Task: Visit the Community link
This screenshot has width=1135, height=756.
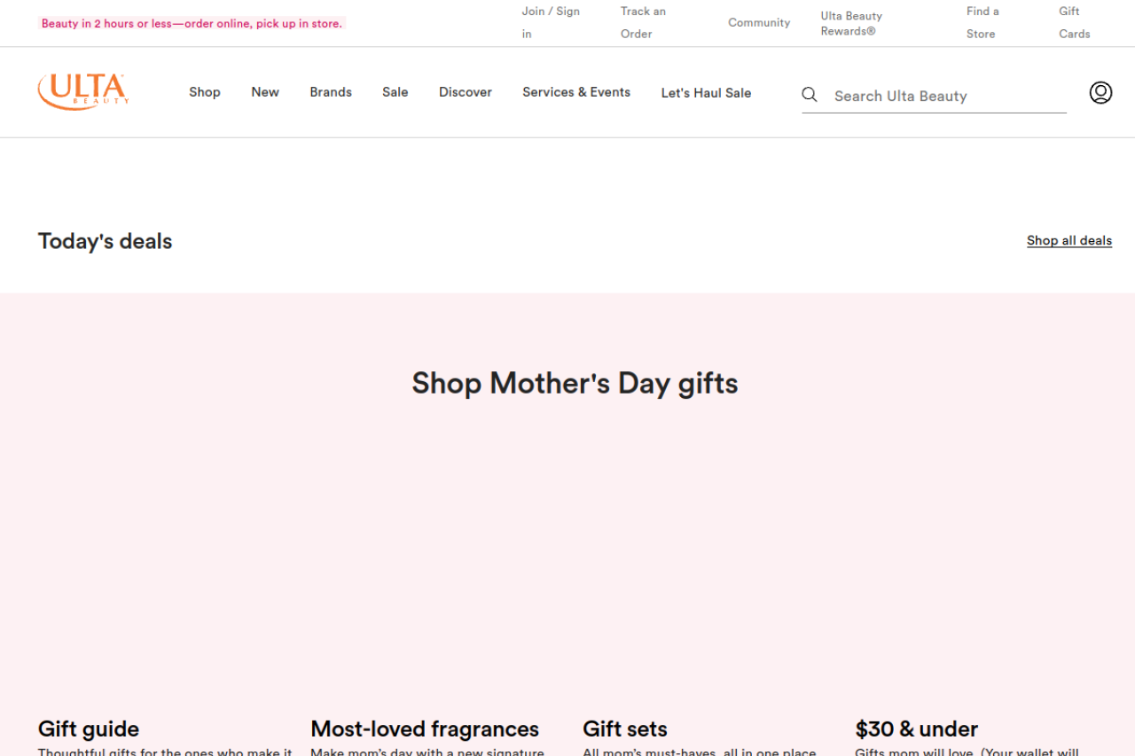Action: (759, 23)
